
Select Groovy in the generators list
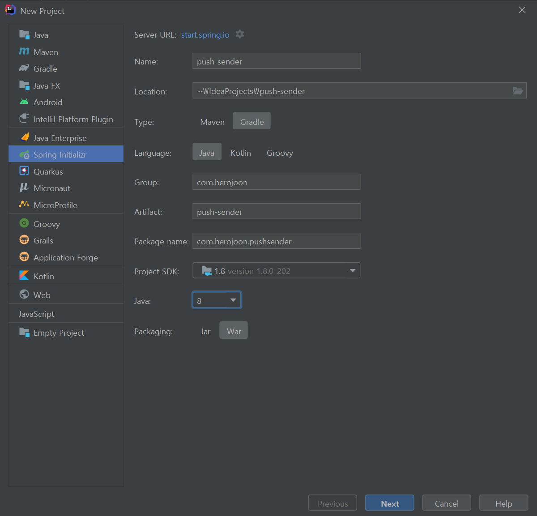[66, 224]
